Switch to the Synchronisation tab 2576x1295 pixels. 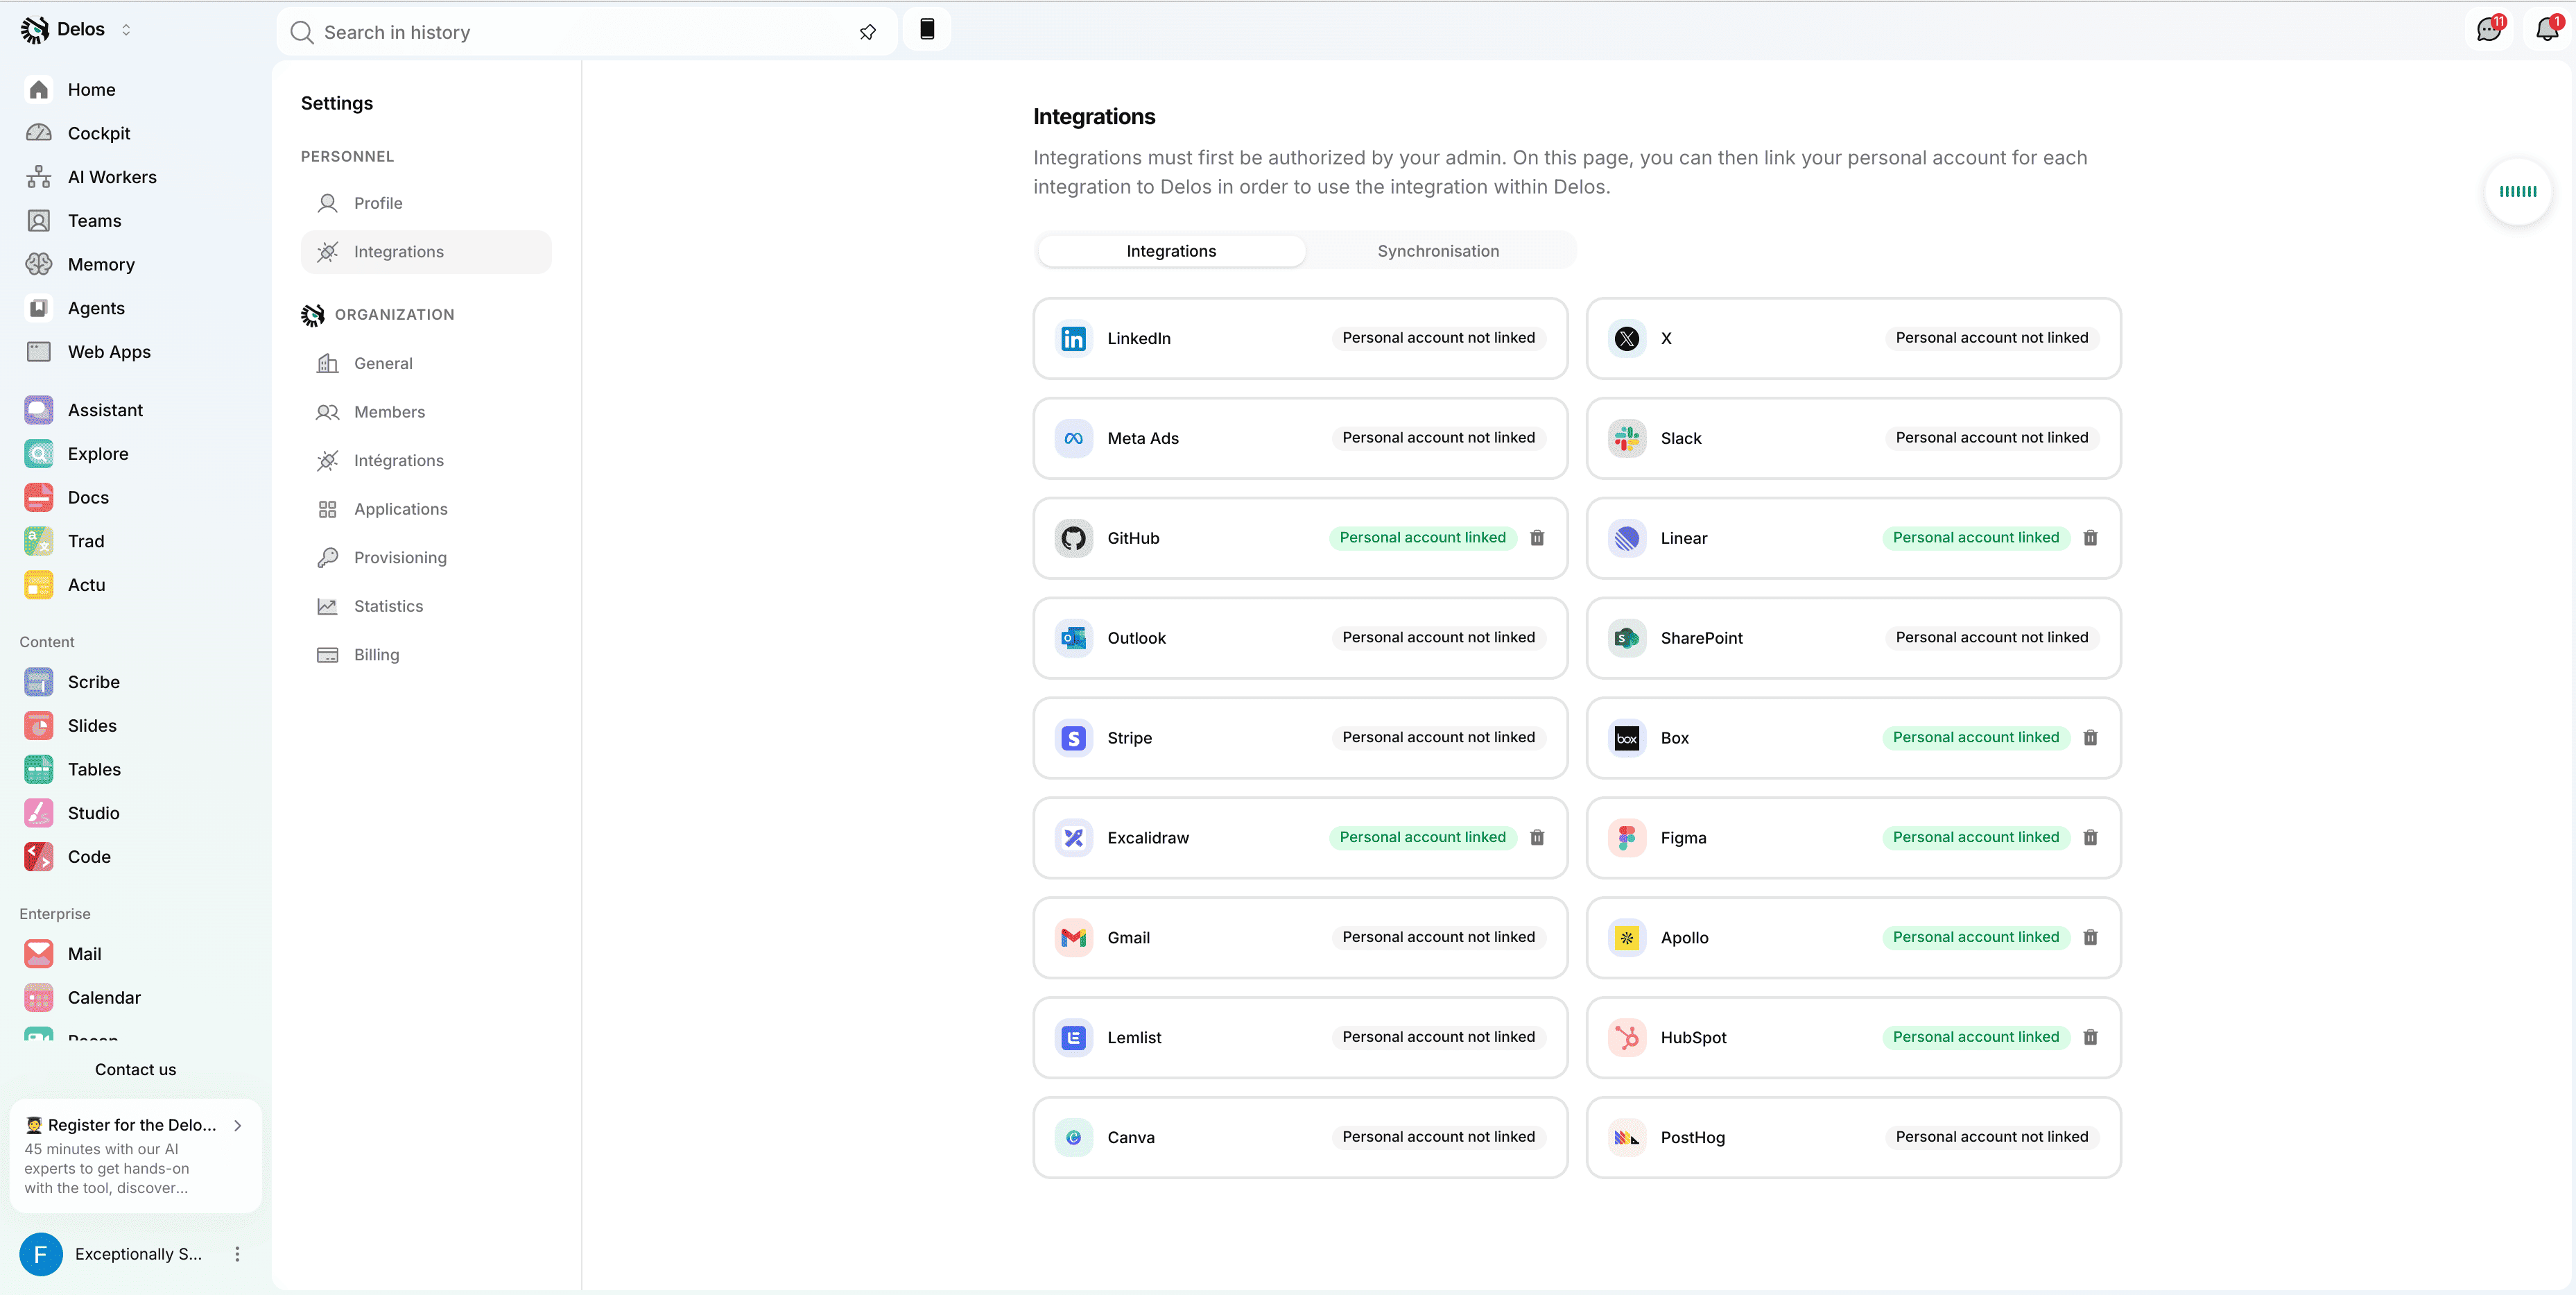tap(1438, 251)
